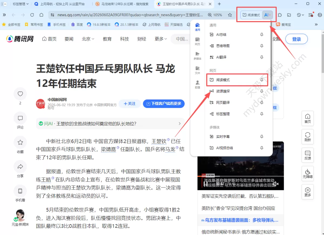Expand the 更多 navigation dropdown
324x235 pixels.
161,39
